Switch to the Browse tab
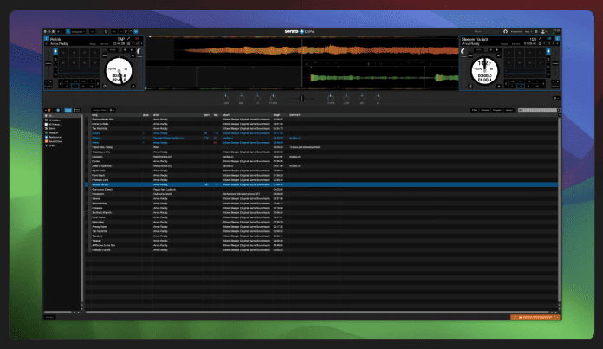Viewport: 603px width, 349px height. (x=485, y=110)
